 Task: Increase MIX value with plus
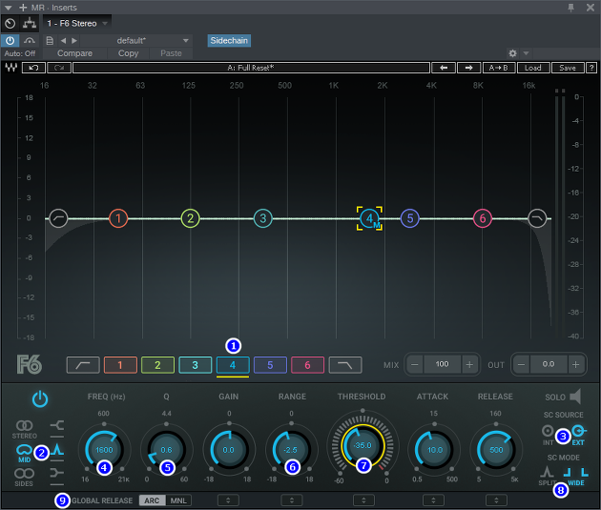click(x=469, y=364)
